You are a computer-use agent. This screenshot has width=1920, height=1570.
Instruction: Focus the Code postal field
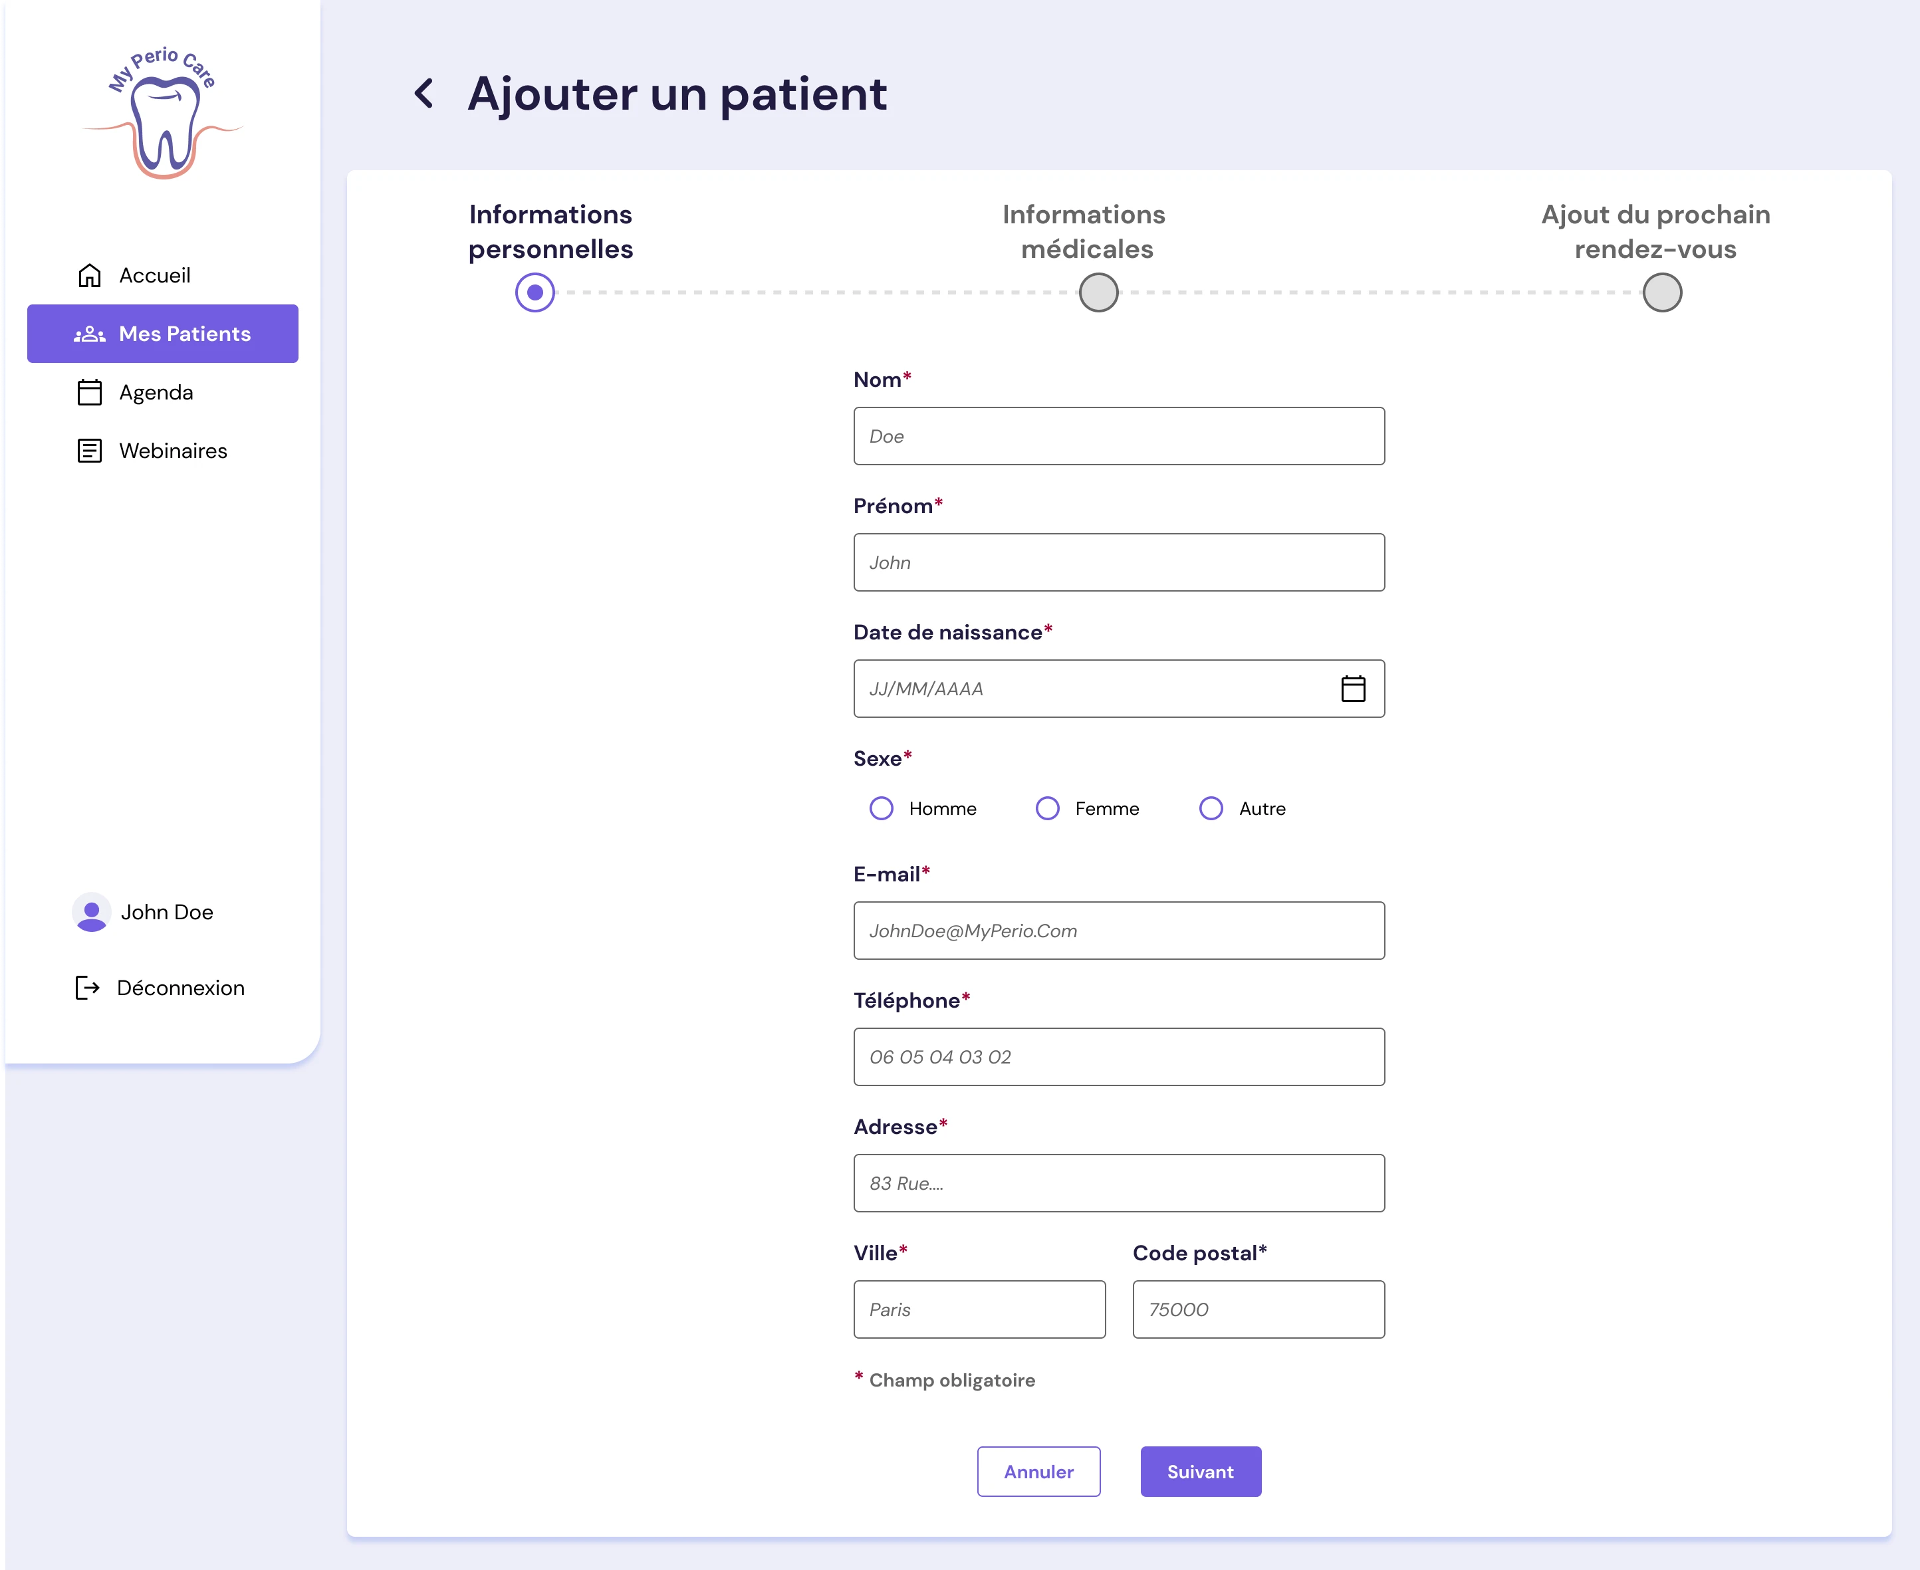pos(1258,1309)
